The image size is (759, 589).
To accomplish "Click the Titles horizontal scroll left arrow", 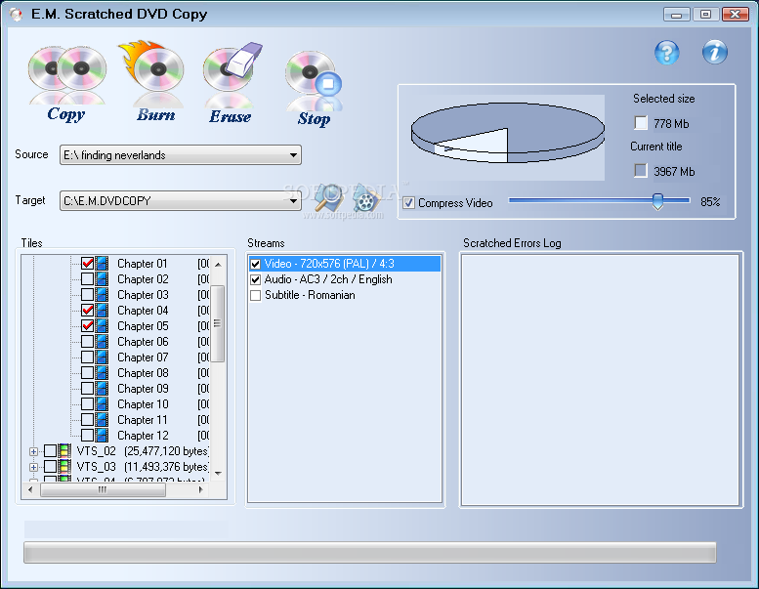I will click(x=30, y=489).
